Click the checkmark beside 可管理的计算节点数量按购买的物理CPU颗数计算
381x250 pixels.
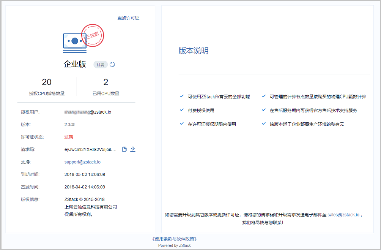click(x=264, y=96)
